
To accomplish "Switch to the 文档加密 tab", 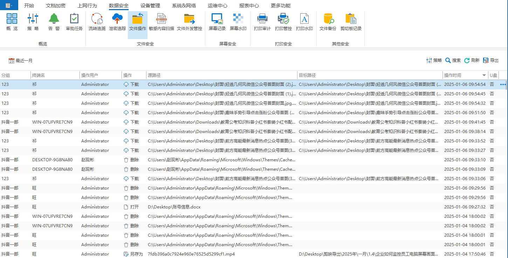I will [x=55, y=6].
